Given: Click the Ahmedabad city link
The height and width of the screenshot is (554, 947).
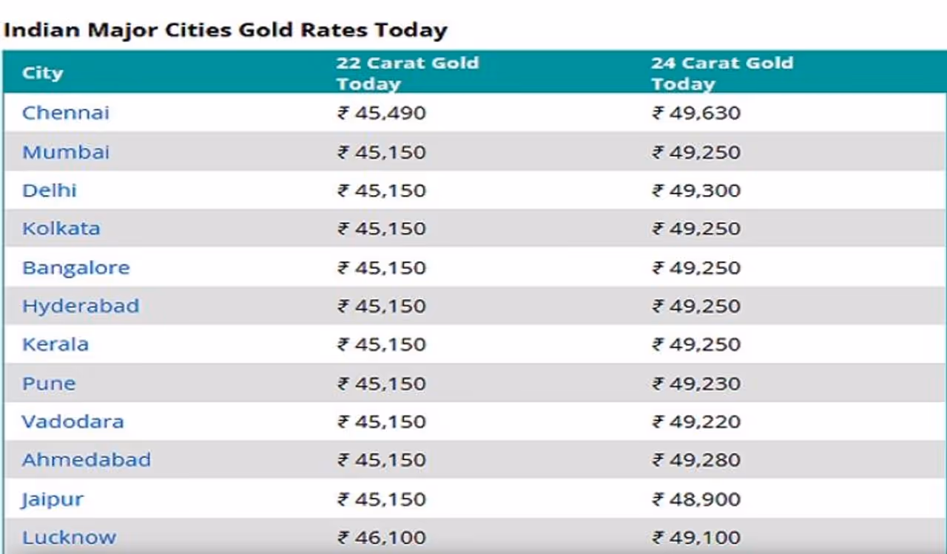Looking at the screenshot, I should 87,459.
